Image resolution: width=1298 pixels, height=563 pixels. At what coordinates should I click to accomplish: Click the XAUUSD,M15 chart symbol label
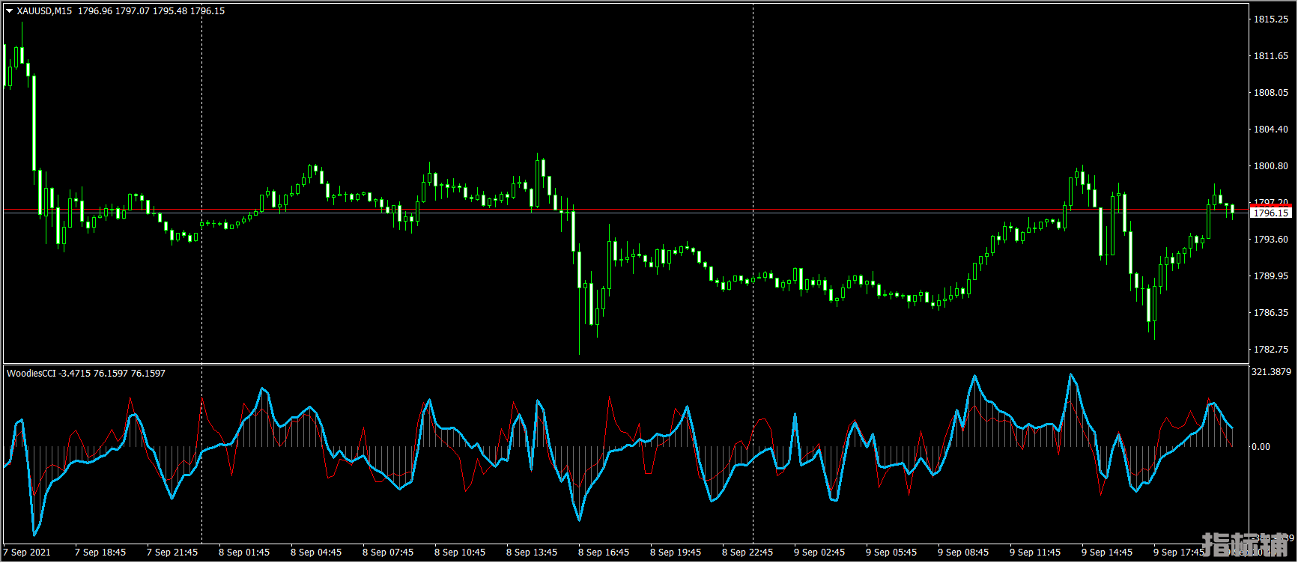click(45, 11)
